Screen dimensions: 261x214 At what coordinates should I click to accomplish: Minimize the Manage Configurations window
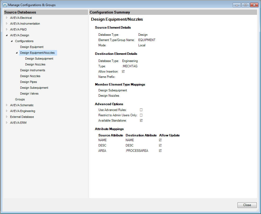click(237, 5)
